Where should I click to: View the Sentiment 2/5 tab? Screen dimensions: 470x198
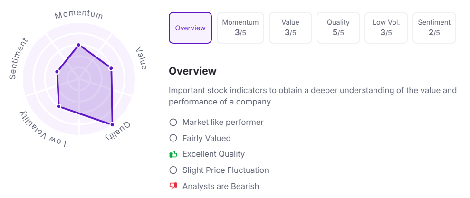pos(434,28)
